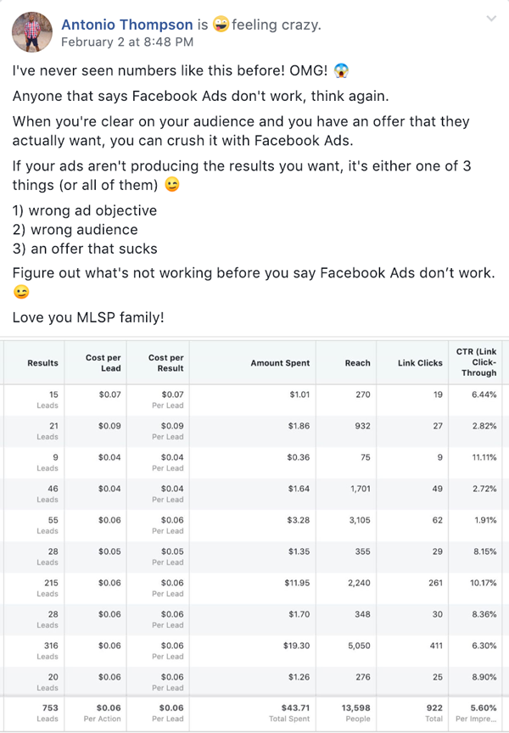Open Antonio Thompson's profile picture

(x=32, y=32)
